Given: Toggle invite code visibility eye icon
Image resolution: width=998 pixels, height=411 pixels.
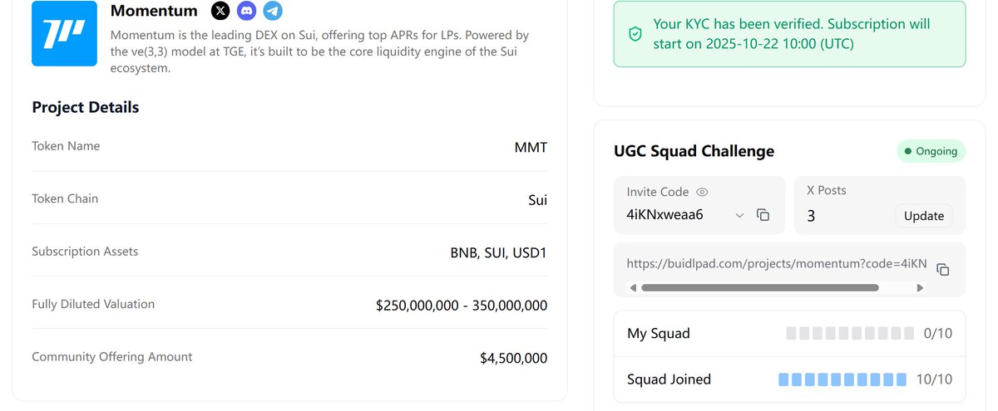Looking at the screenshot, I should [702, 192].
